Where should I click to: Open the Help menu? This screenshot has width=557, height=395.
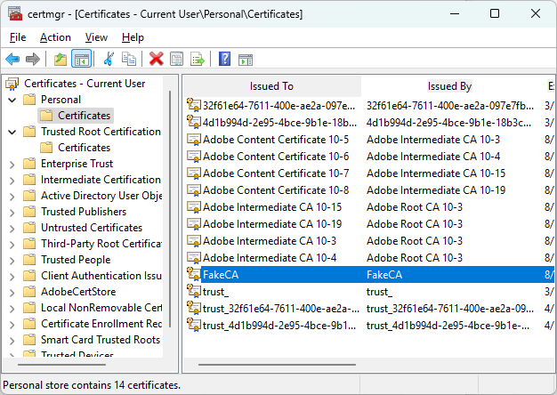133,37
